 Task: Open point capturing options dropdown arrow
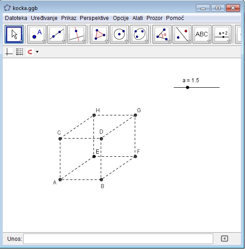(37, 52)
